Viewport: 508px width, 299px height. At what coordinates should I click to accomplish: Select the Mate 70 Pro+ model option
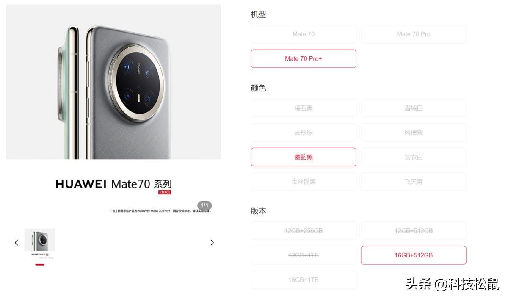pos(304,59)
